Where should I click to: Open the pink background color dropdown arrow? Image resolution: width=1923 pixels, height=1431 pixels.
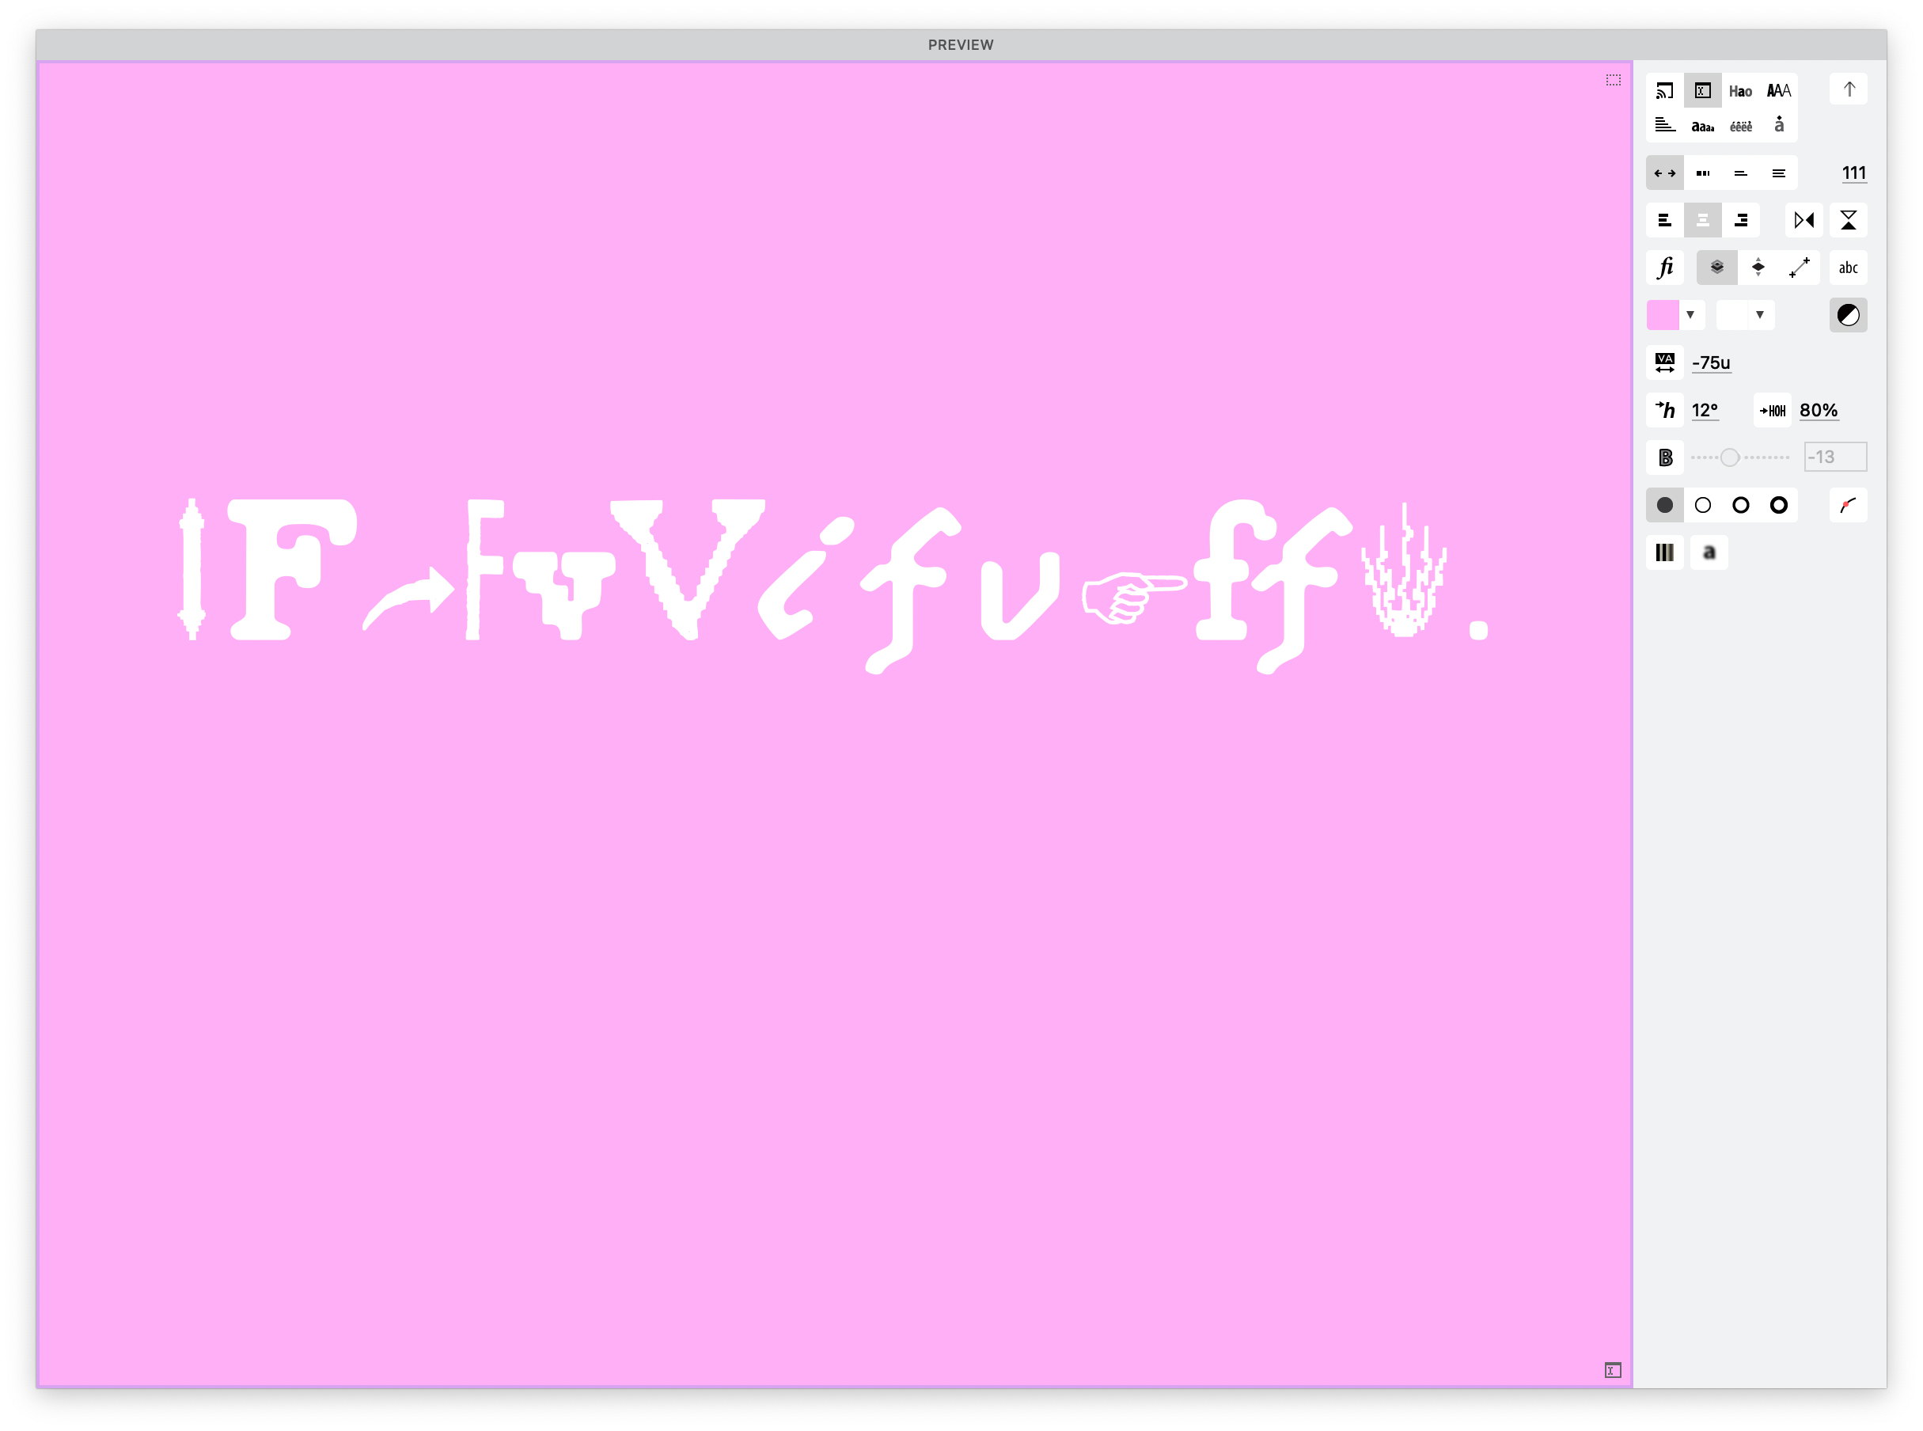(x=1690, y=315)
